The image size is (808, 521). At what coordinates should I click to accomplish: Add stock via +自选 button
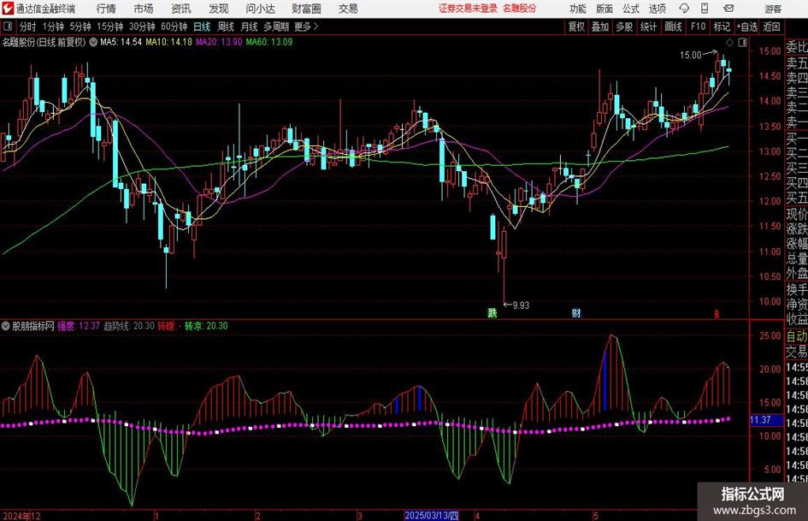coord(747,27)
